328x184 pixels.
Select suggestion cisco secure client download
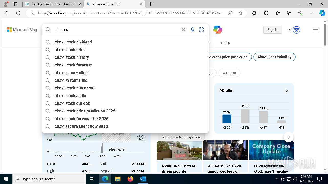pos(125,126)
